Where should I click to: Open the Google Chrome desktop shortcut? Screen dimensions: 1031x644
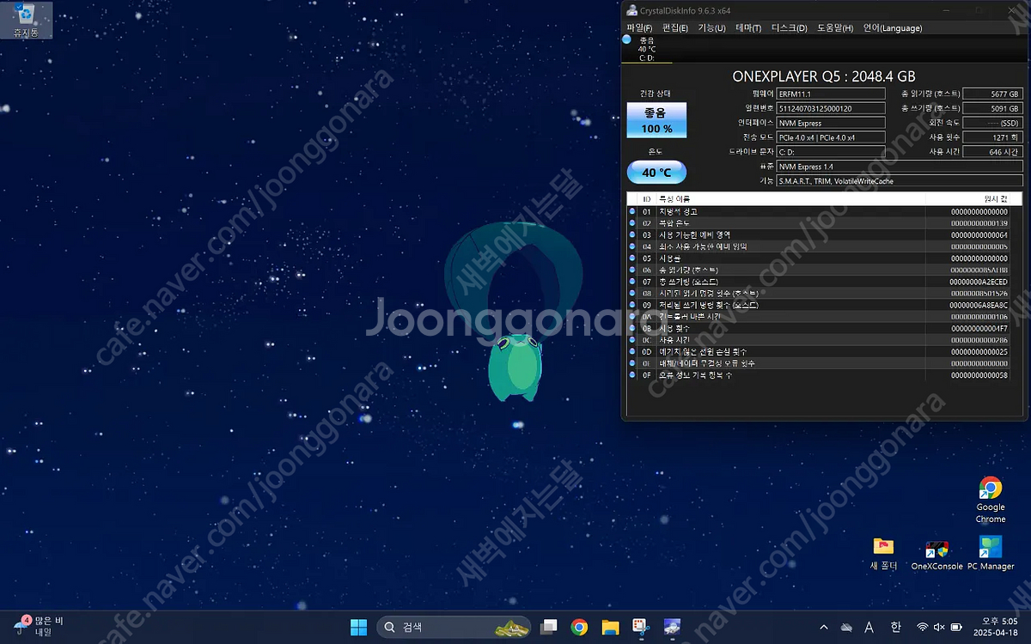990,500
